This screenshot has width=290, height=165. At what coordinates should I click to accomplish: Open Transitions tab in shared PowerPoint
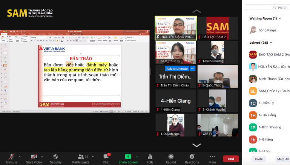[32, 34]
